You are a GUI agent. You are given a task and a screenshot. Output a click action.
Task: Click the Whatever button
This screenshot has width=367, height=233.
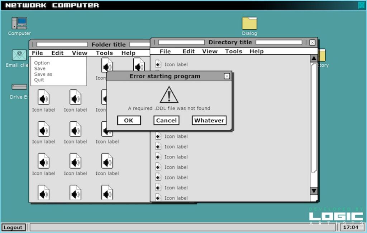209,121
